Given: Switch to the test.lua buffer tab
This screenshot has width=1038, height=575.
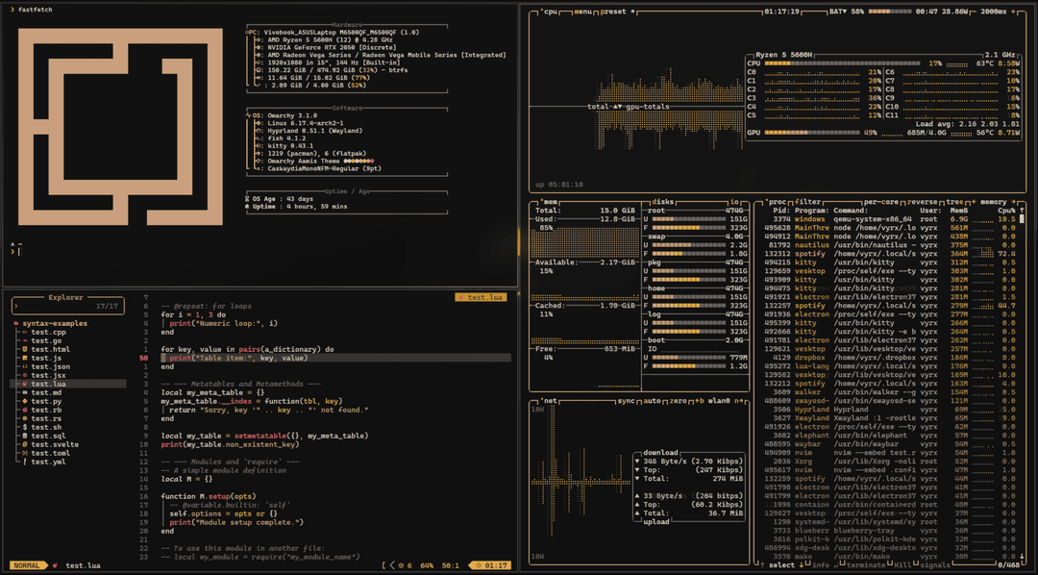Looking at the screenshot, I should coord(481,296).
